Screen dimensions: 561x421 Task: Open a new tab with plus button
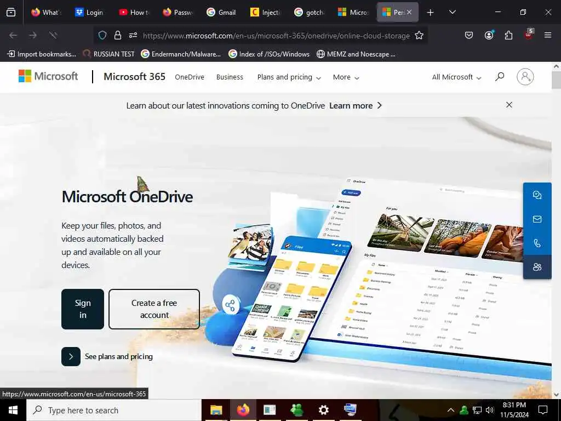click(431, 13)
